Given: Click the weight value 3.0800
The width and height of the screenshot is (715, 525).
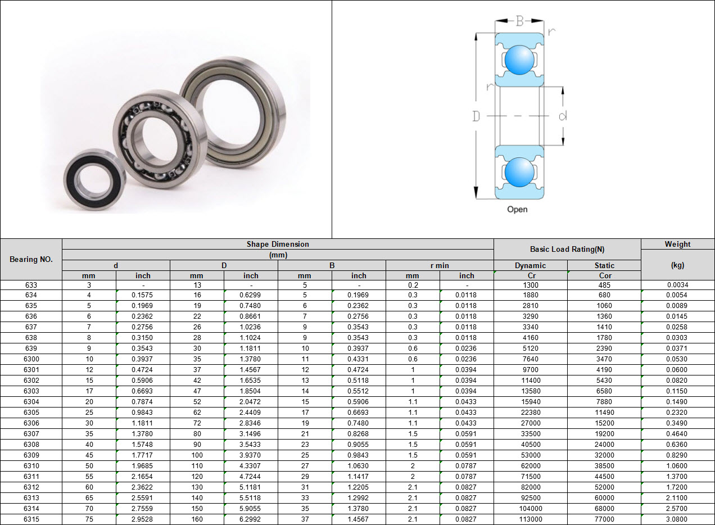Looking at the screenshot, I should (677, 519).
